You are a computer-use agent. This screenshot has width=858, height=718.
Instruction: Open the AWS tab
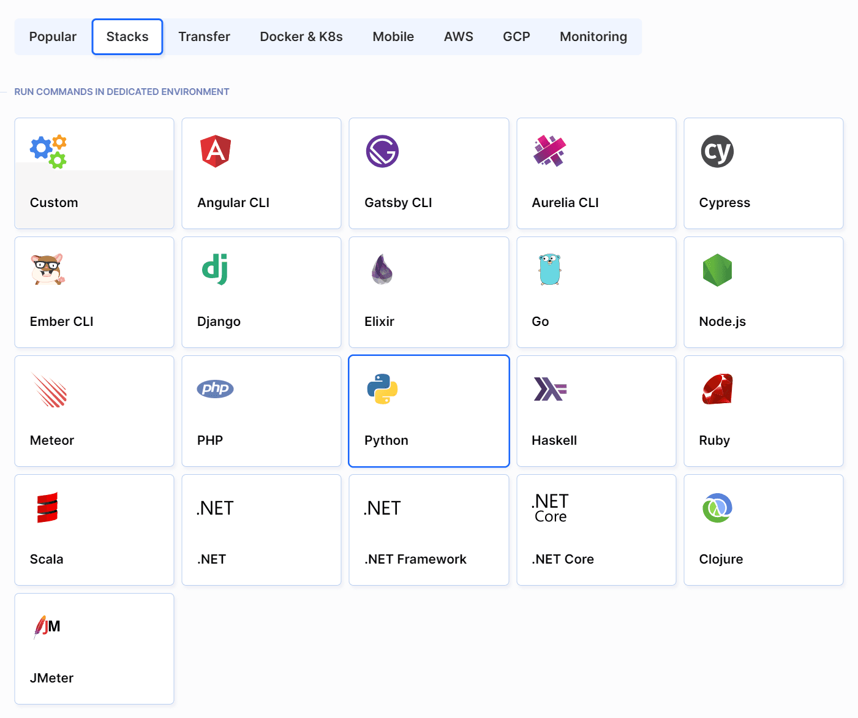[458, 37]
